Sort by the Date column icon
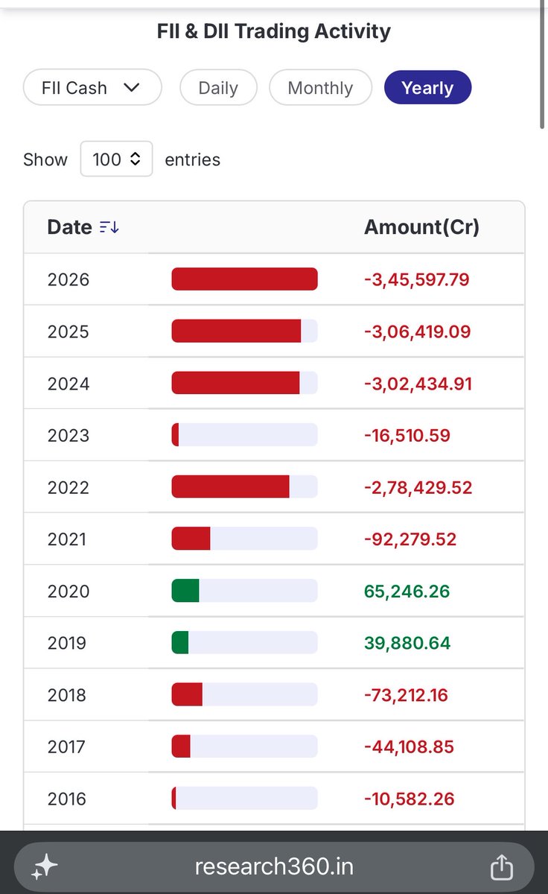The image size is (548, 894). 109,227
